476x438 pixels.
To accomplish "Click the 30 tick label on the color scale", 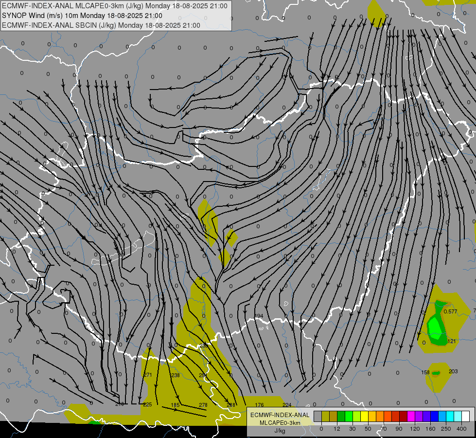I will click(353, 429).
